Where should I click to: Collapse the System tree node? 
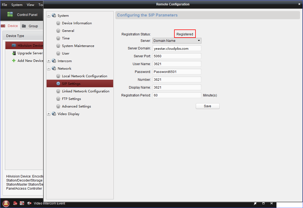point(49,16)
